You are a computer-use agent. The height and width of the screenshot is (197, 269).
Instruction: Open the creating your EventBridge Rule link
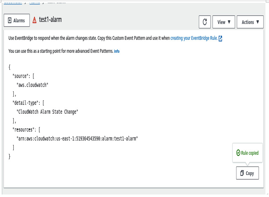click(x=194, y=38)
